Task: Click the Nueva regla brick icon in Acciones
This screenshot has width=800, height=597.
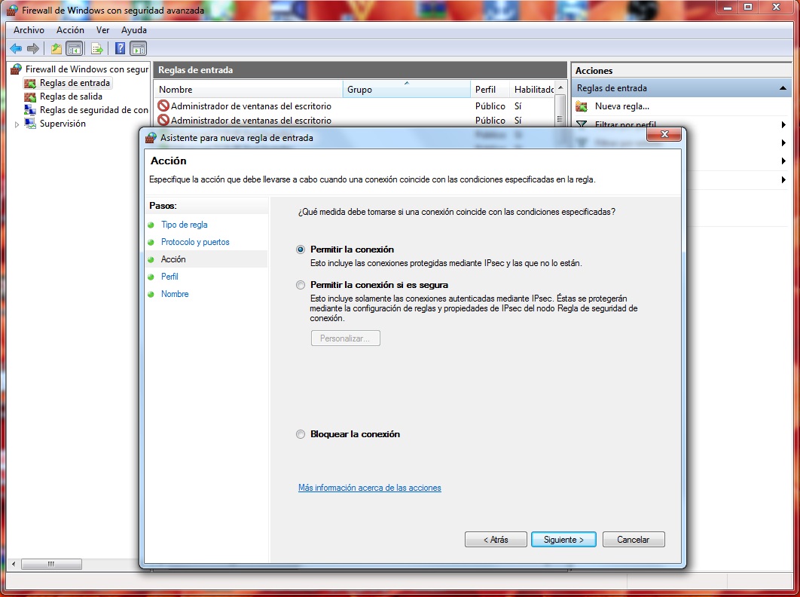Action: point(581,106)
